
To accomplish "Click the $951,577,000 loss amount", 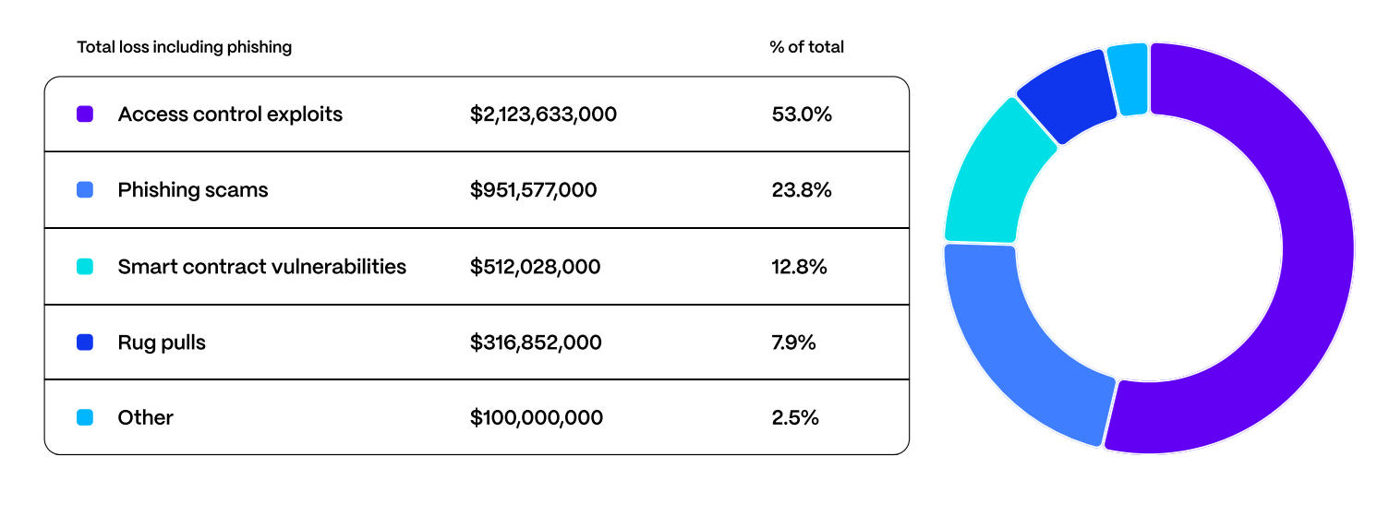I will (x=533, y=190).
